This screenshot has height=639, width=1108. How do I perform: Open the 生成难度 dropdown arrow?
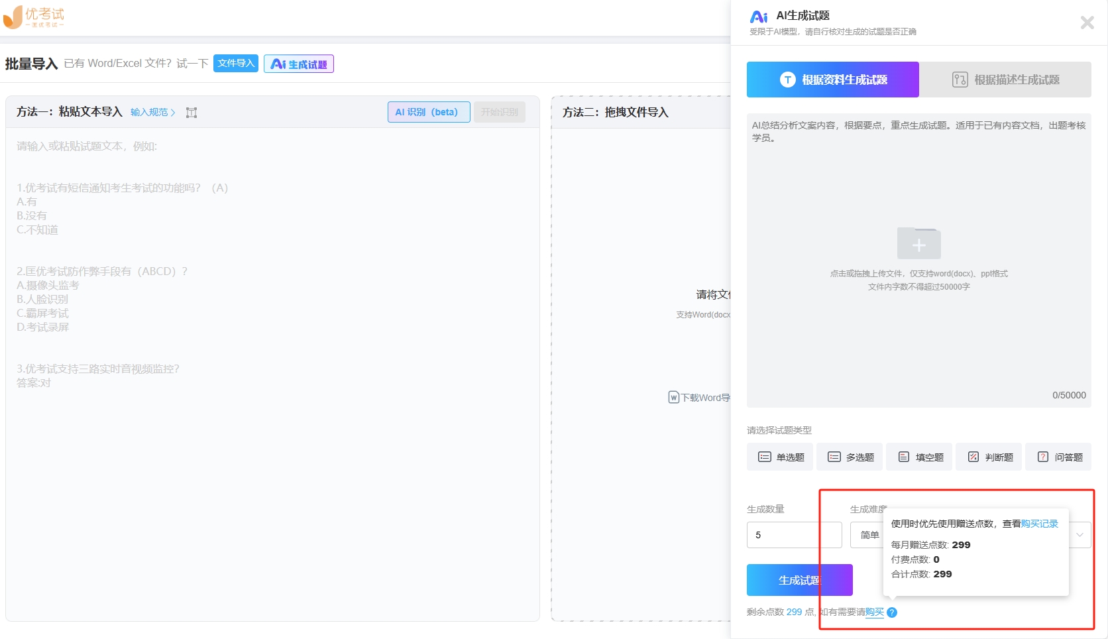coord(1080,535)
